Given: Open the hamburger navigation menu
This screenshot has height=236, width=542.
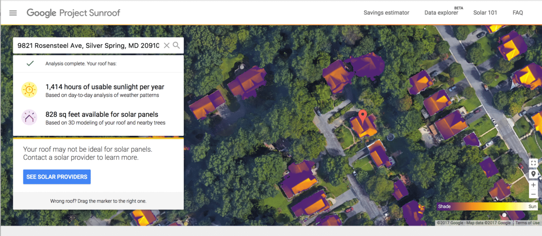Looking at the screenshot, I should click(13, 13).
